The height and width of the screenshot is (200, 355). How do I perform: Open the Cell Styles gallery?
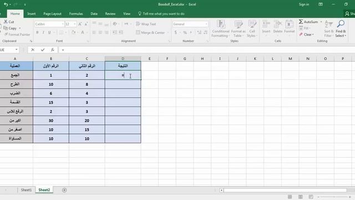tap(252, 28)
